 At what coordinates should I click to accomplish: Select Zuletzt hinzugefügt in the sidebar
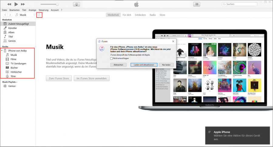(18, 24)
